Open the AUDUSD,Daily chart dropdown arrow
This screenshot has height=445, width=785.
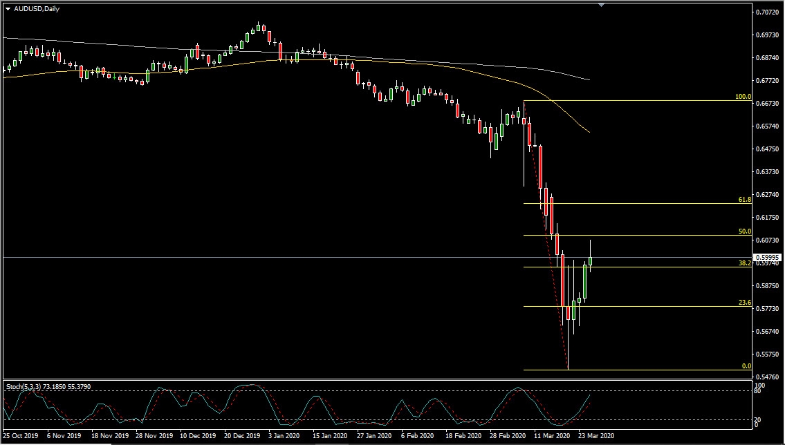8,9
